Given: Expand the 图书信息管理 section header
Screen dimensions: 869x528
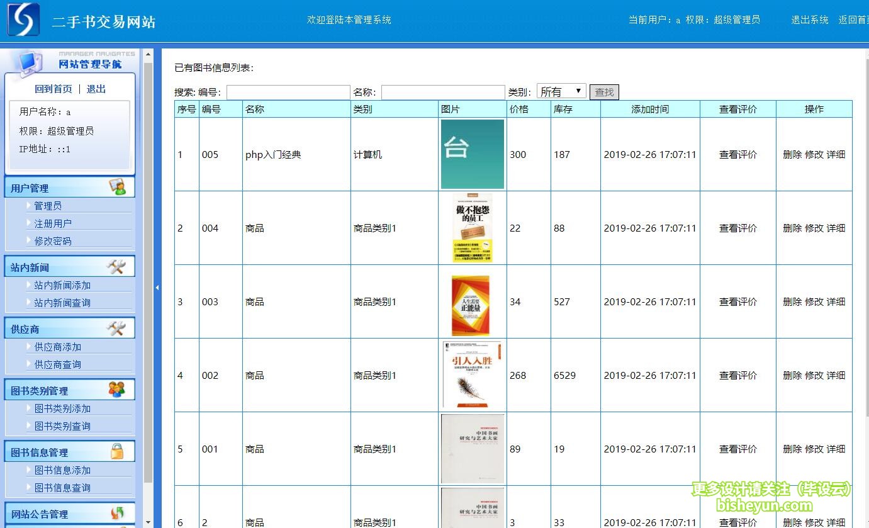Looking at the screenshot, I should [x=39, y=452].
